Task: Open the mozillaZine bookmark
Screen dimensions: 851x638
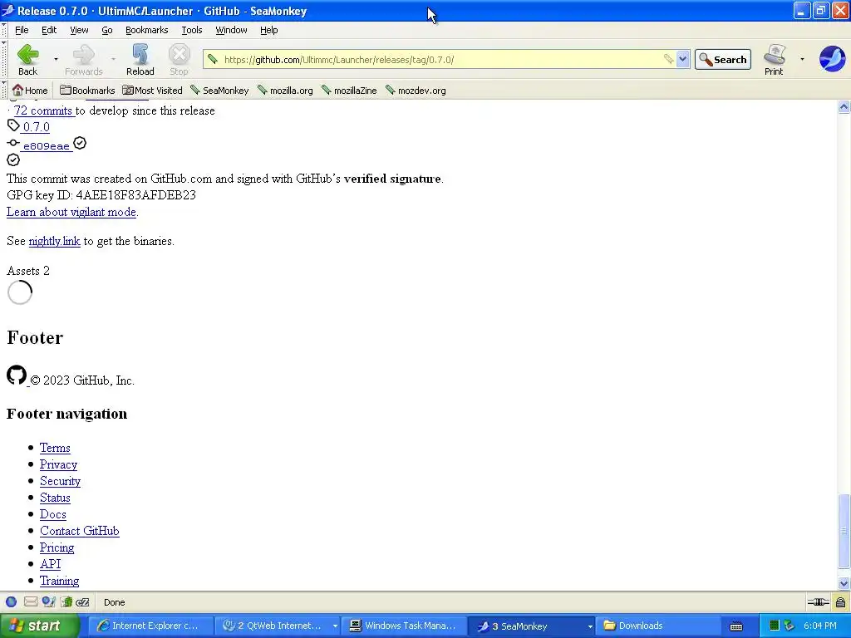Action: [x=349, y=91]
